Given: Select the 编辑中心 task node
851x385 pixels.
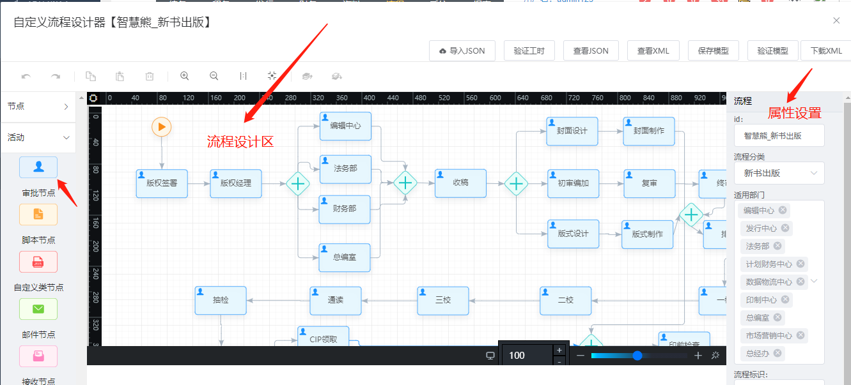Looking at the screenshot, I should (x=345, y=126).
